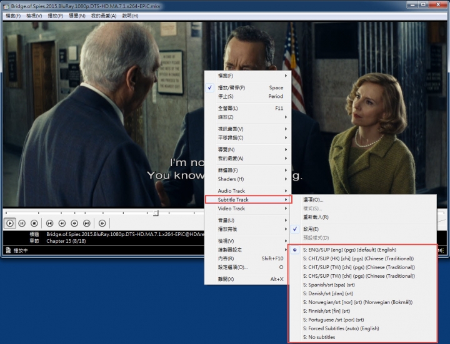Maximize the player window
Screen dimensions: 450x344
423,4
